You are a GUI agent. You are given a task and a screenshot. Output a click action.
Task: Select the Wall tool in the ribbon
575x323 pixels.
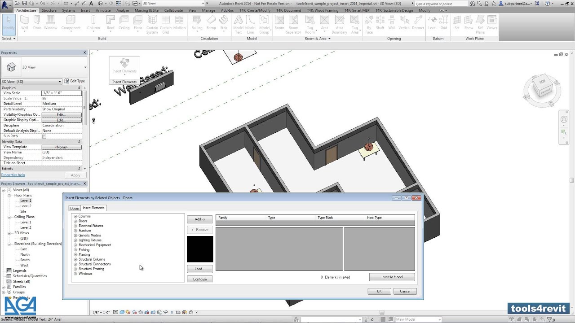(x=25, y=22)
